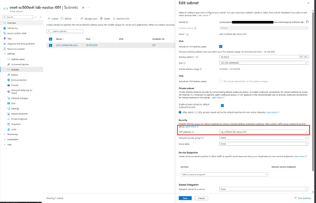Open more options ellipsis beside star
Screen dimensions: 316x203
tap(88, 8)
